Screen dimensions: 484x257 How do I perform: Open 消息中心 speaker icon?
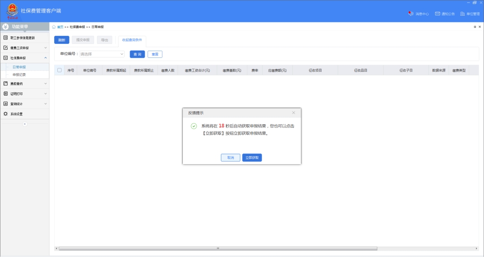[411, 13]
